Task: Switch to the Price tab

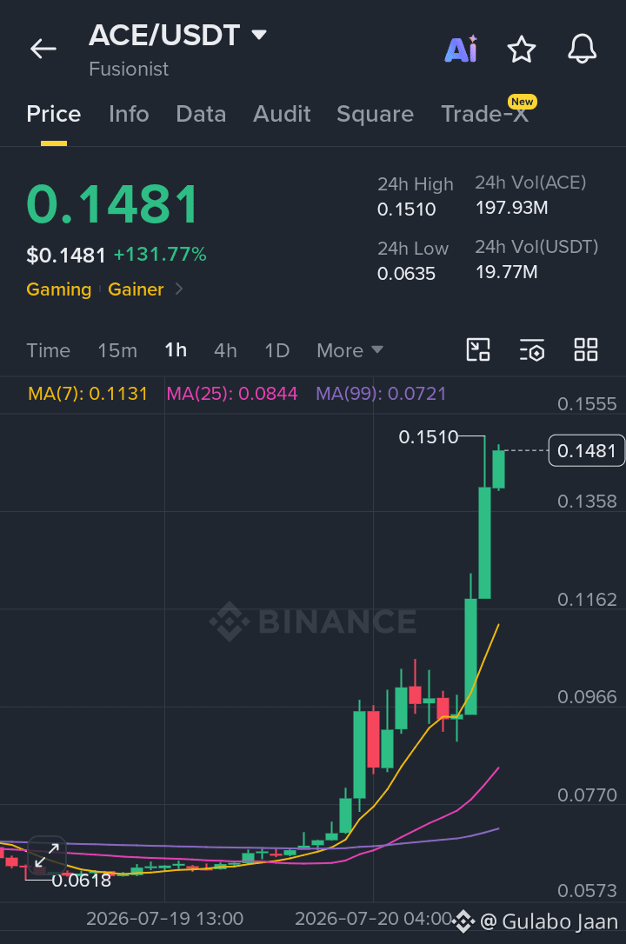Action: (x=54, y=114)
